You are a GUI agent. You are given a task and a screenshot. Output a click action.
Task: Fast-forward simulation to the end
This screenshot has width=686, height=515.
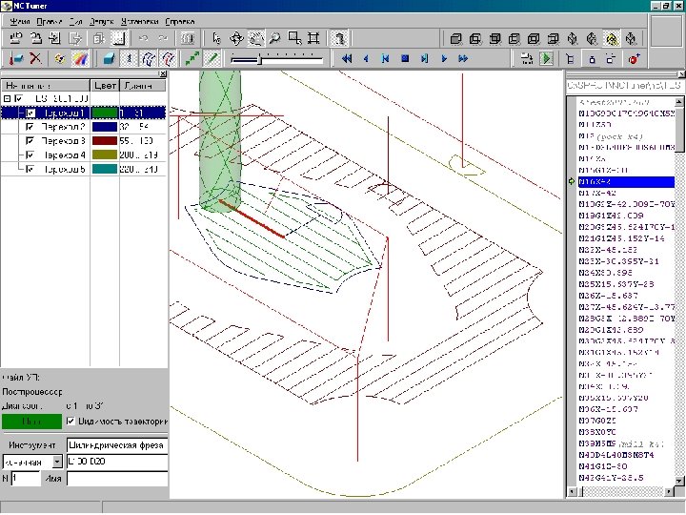(463, 59)
